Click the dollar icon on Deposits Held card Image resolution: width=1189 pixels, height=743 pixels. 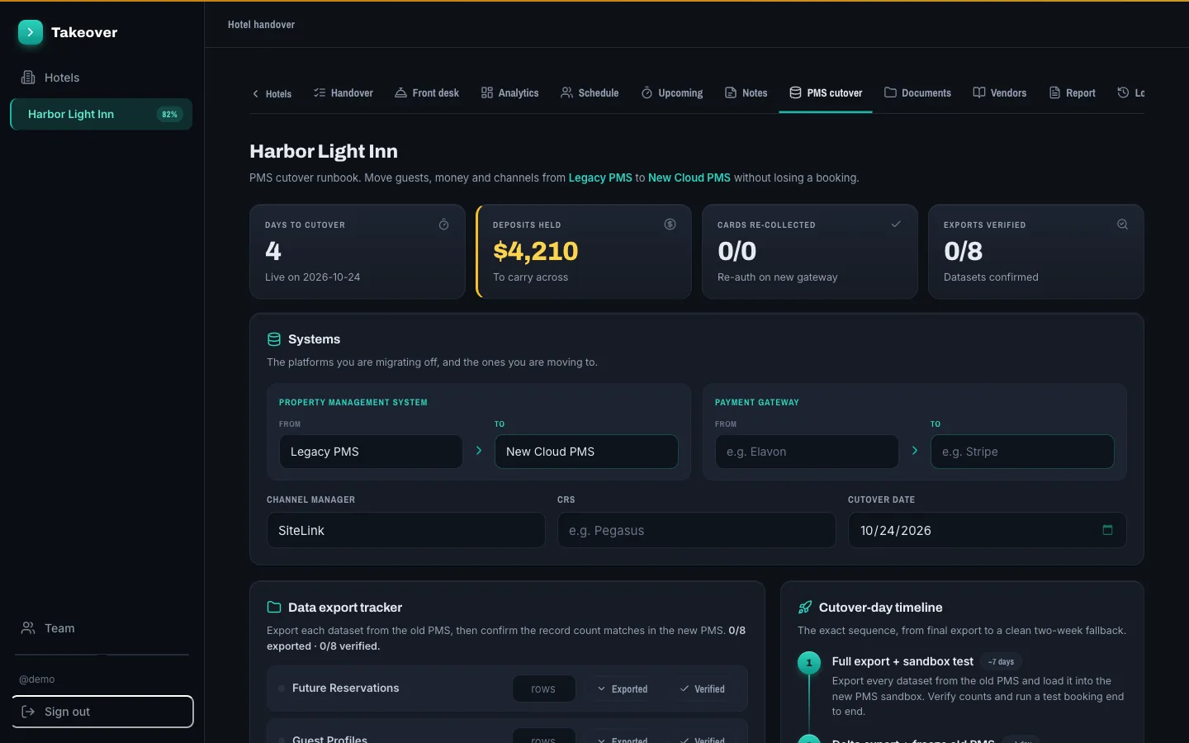(670, 225)
